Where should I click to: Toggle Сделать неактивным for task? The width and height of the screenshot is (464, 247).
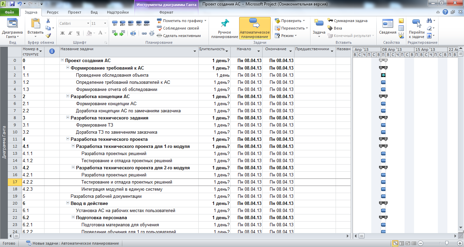[x=179, y=36]
